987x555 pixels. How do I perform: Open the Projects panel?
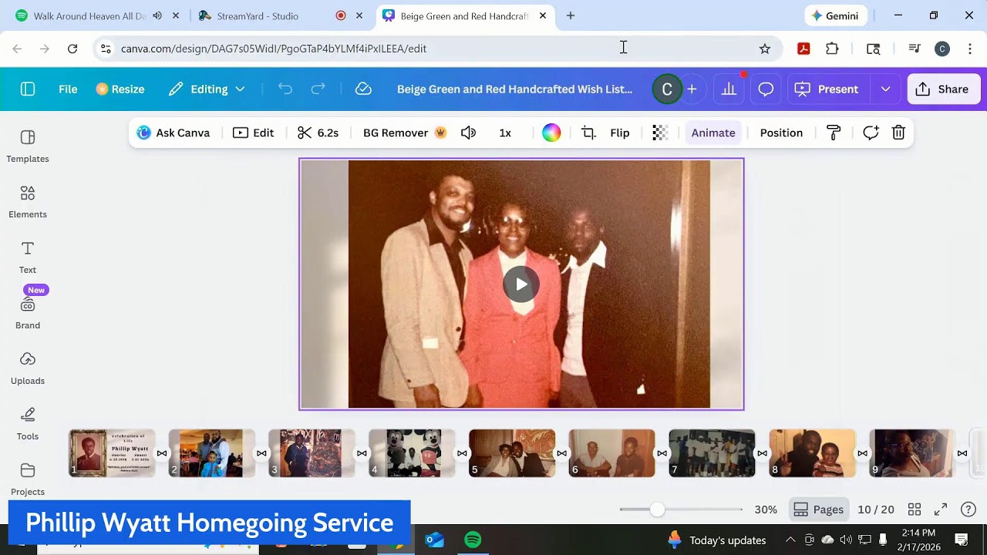[28, 479]
